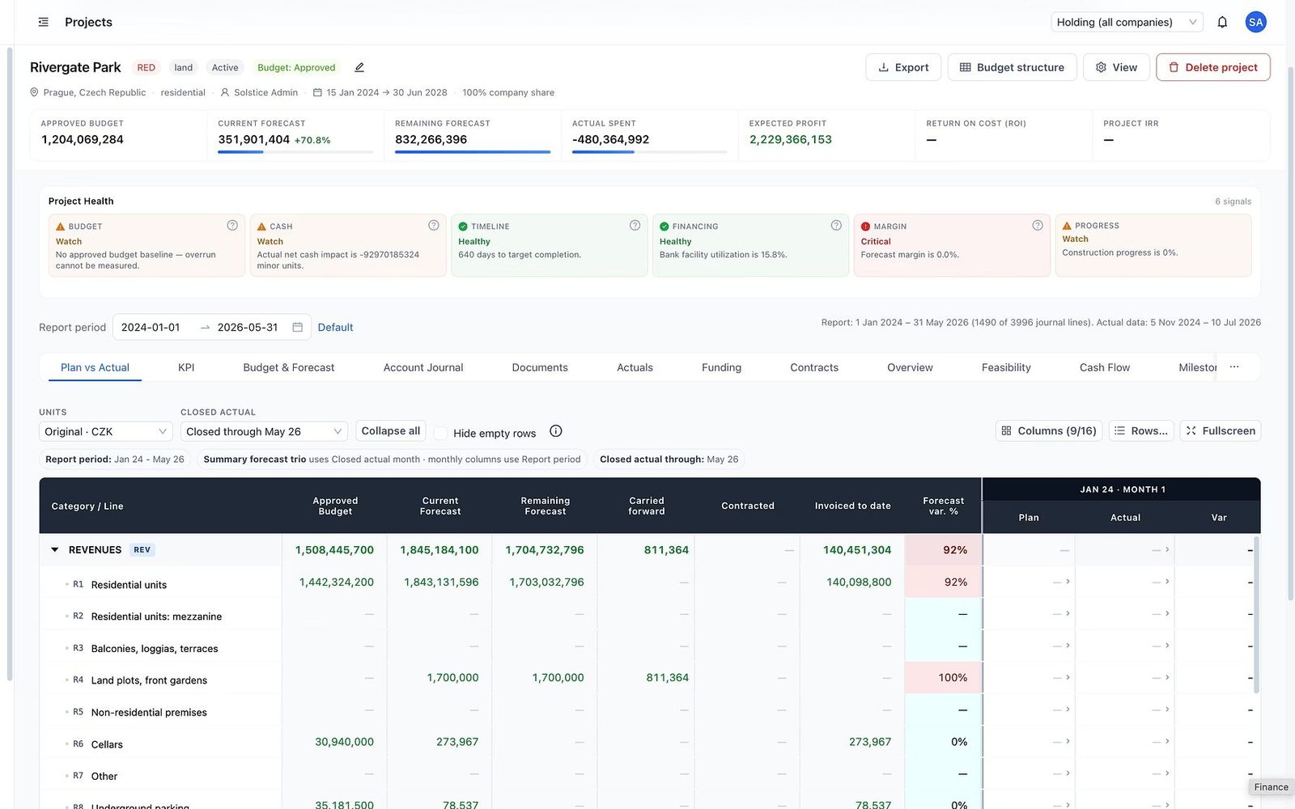
Task: Click the report start date 2024-01-01 field
Action: (x=151, y=327)
